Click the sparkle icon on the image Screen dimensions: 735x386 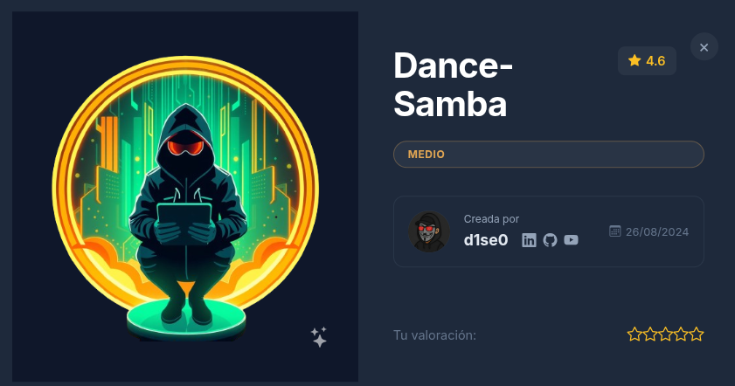pyautogui.click(x=319, y=337)
